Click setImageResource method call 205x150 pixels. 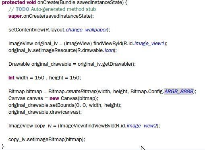54,50
